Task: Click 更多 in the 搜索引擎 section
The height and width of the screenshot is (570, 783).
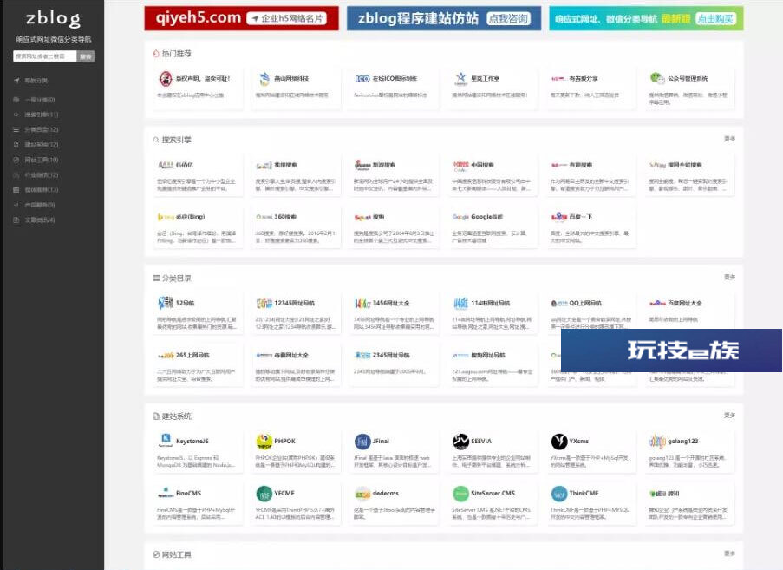Action: tap(729, 139)
